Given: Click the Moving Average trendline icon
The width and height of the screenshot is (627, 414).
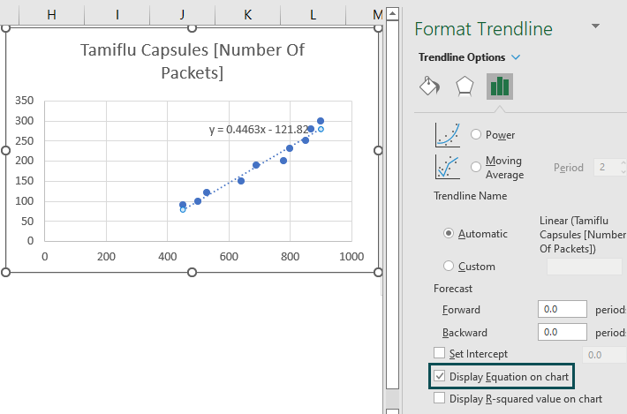Looking at the screenshot, I should pos(448,167).
